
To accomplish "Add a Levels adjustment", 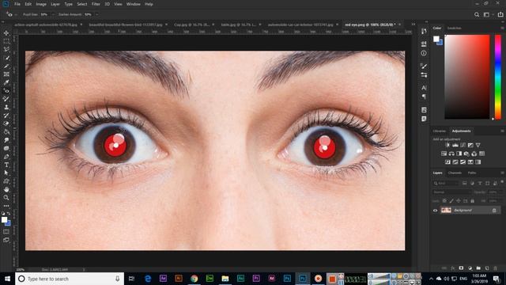I will pos(455,145).
